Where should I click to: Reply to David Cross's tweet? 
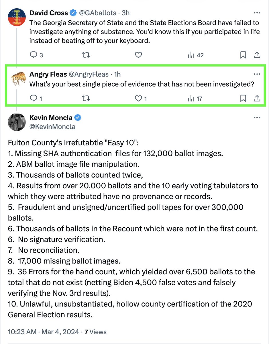[x=34, y=55]
